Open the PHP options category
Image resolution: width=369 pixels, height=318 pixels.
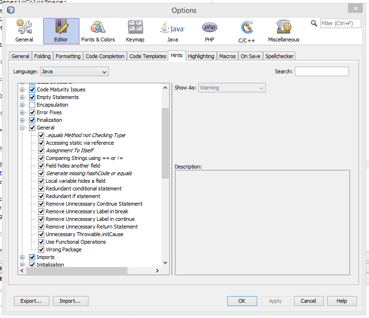coord(209,31)
